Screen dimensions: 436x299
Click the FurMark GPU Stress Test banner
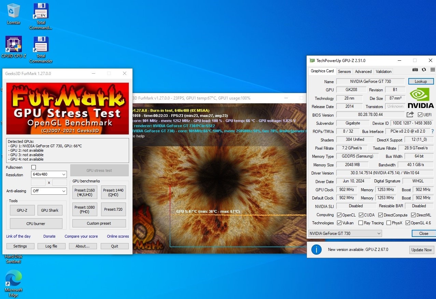[68, 108]
